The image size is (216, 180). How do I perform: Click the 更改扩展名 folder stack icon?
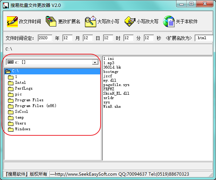pos(51,21)
